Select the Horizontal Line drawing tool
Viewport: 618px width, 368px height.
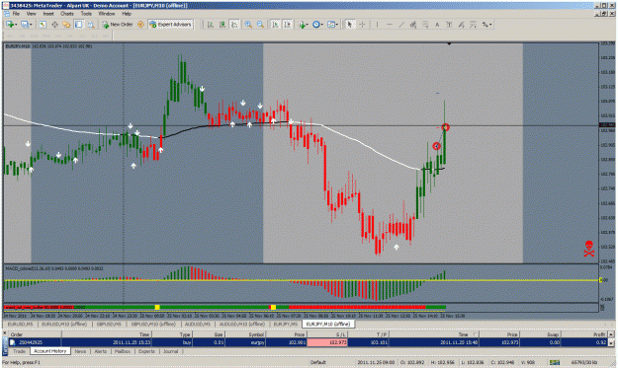click(x=390, y=25)
